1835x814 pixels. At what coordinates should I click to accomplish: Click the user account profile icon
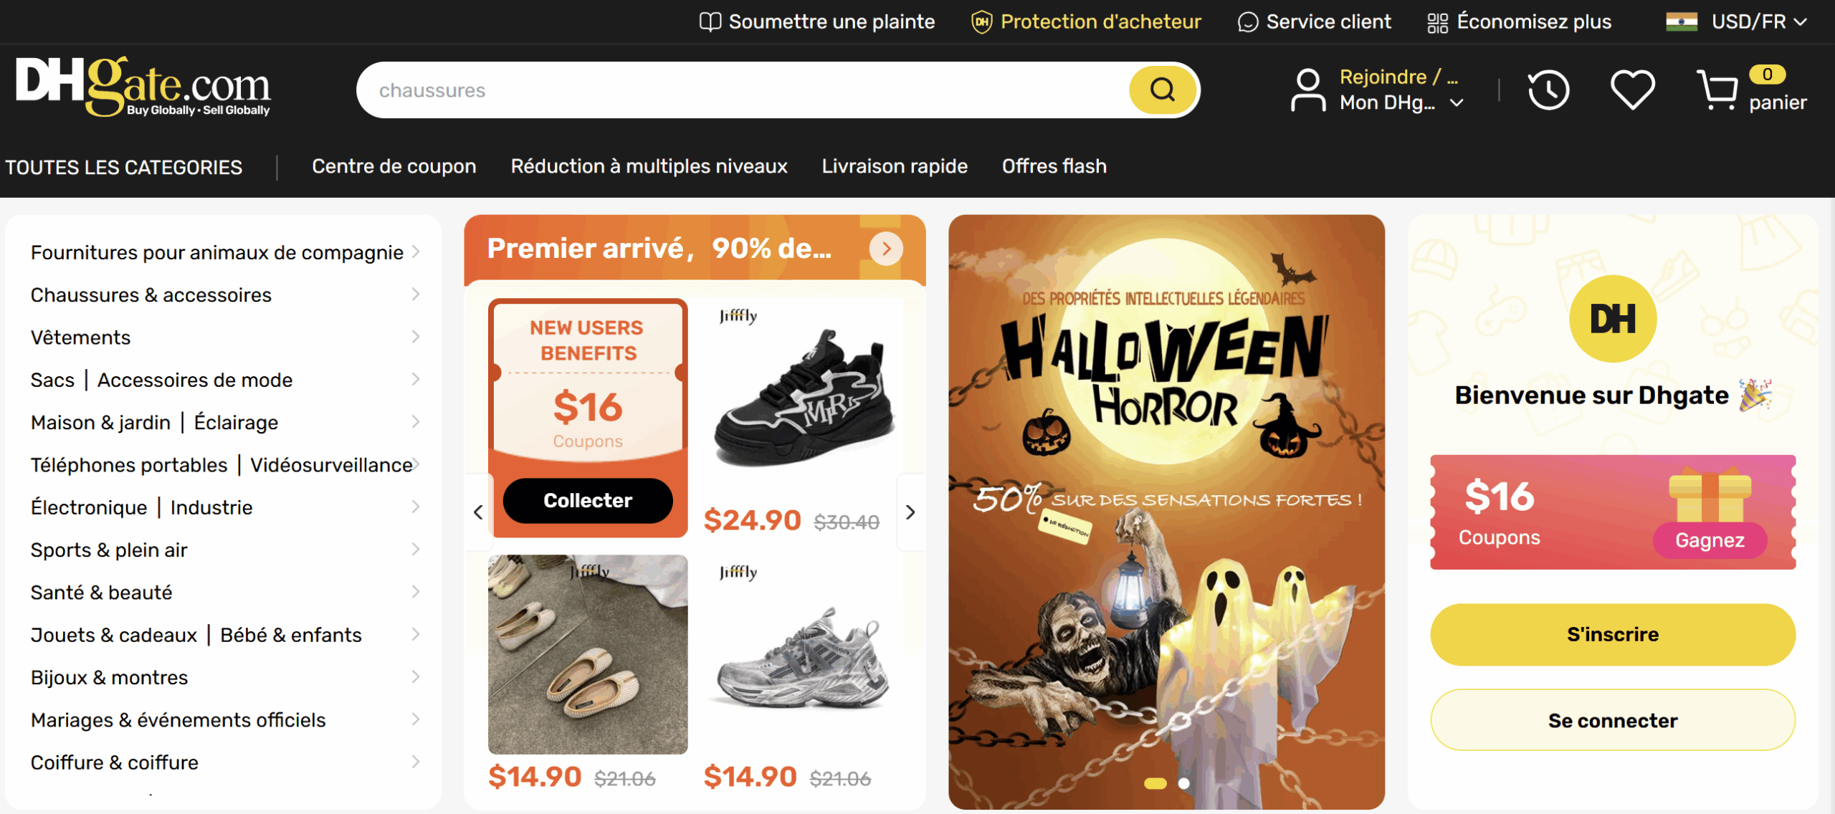1308,90
